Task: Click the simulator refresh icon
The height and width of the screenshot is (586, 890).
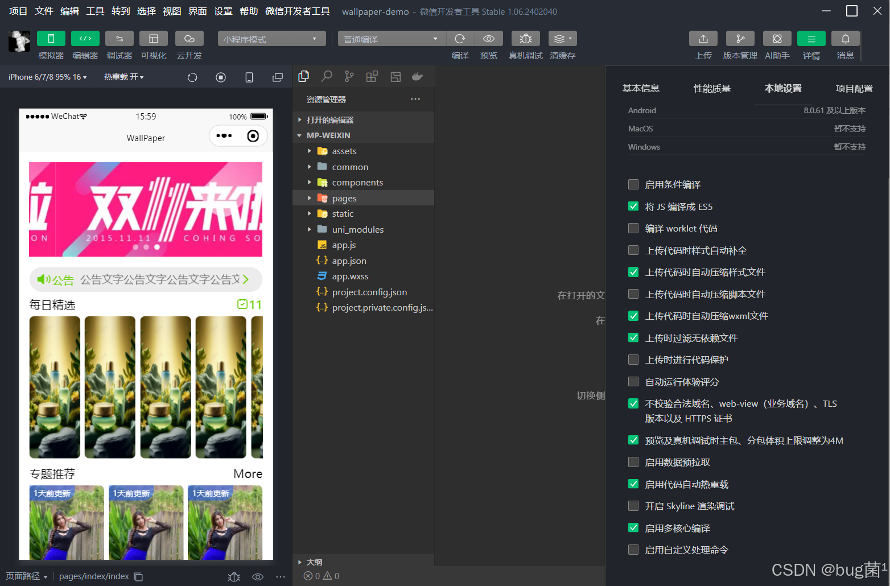Action: (x=192, y=77)
